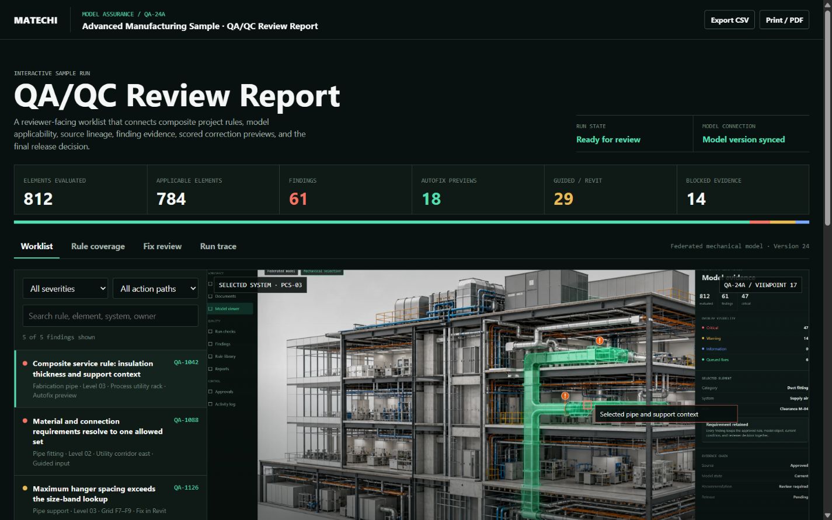Open the All severities dropdown
Screen dimensions: 832x520
[x=65, y=288]
